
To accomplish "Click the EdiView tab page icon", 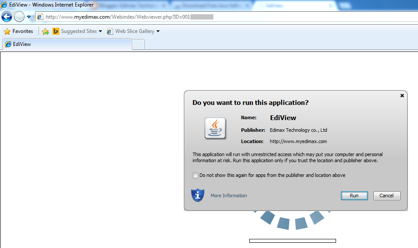I will click(8, 44).
